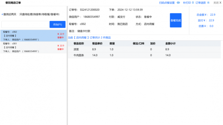The width and height of the screenshot is (223, 125).
Task: Select order c002 in the list
Action: click(x=33, y=36)
